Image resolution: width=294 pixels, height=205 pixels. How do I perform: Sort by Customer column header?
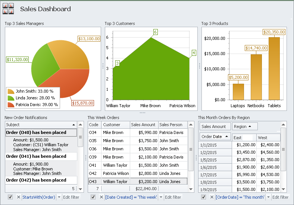[115, 125]
